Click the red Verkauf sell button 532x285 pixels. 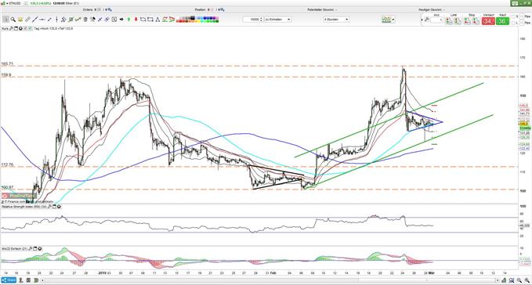[x=488, y=21]
